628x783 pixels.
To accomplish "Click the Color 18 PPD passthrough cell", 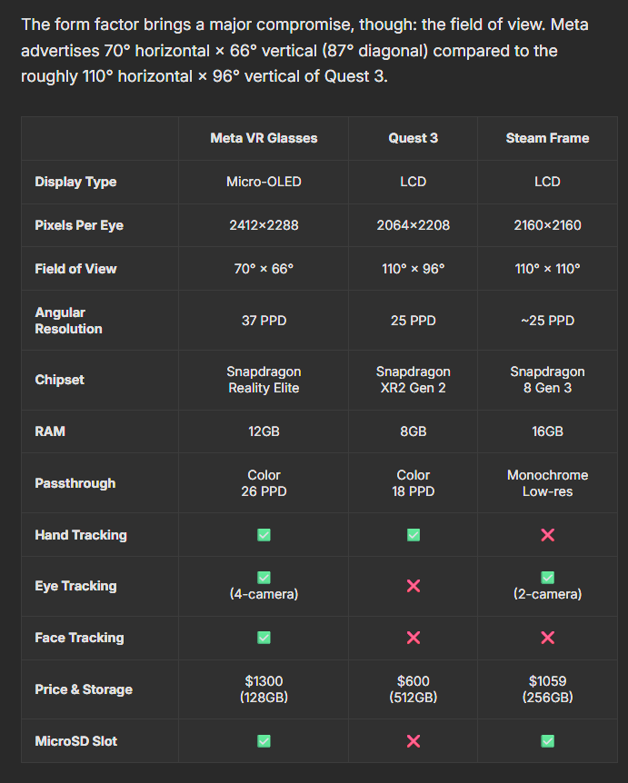I will tap(414, 483).
